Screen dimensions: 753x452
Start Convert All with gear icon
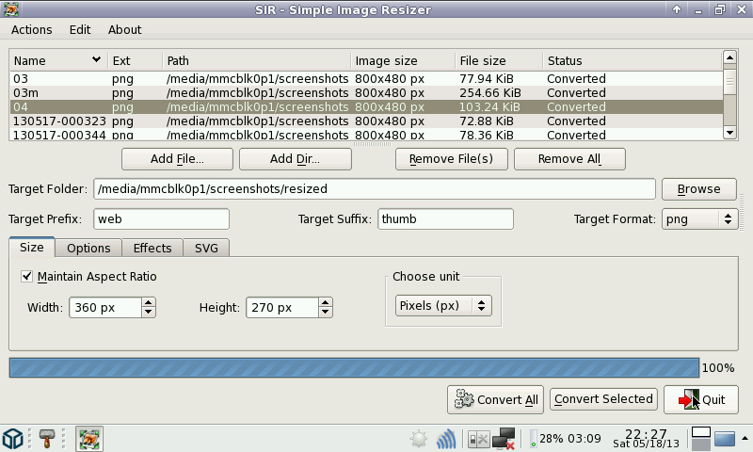pyautogui.click(x=496, y=399)
